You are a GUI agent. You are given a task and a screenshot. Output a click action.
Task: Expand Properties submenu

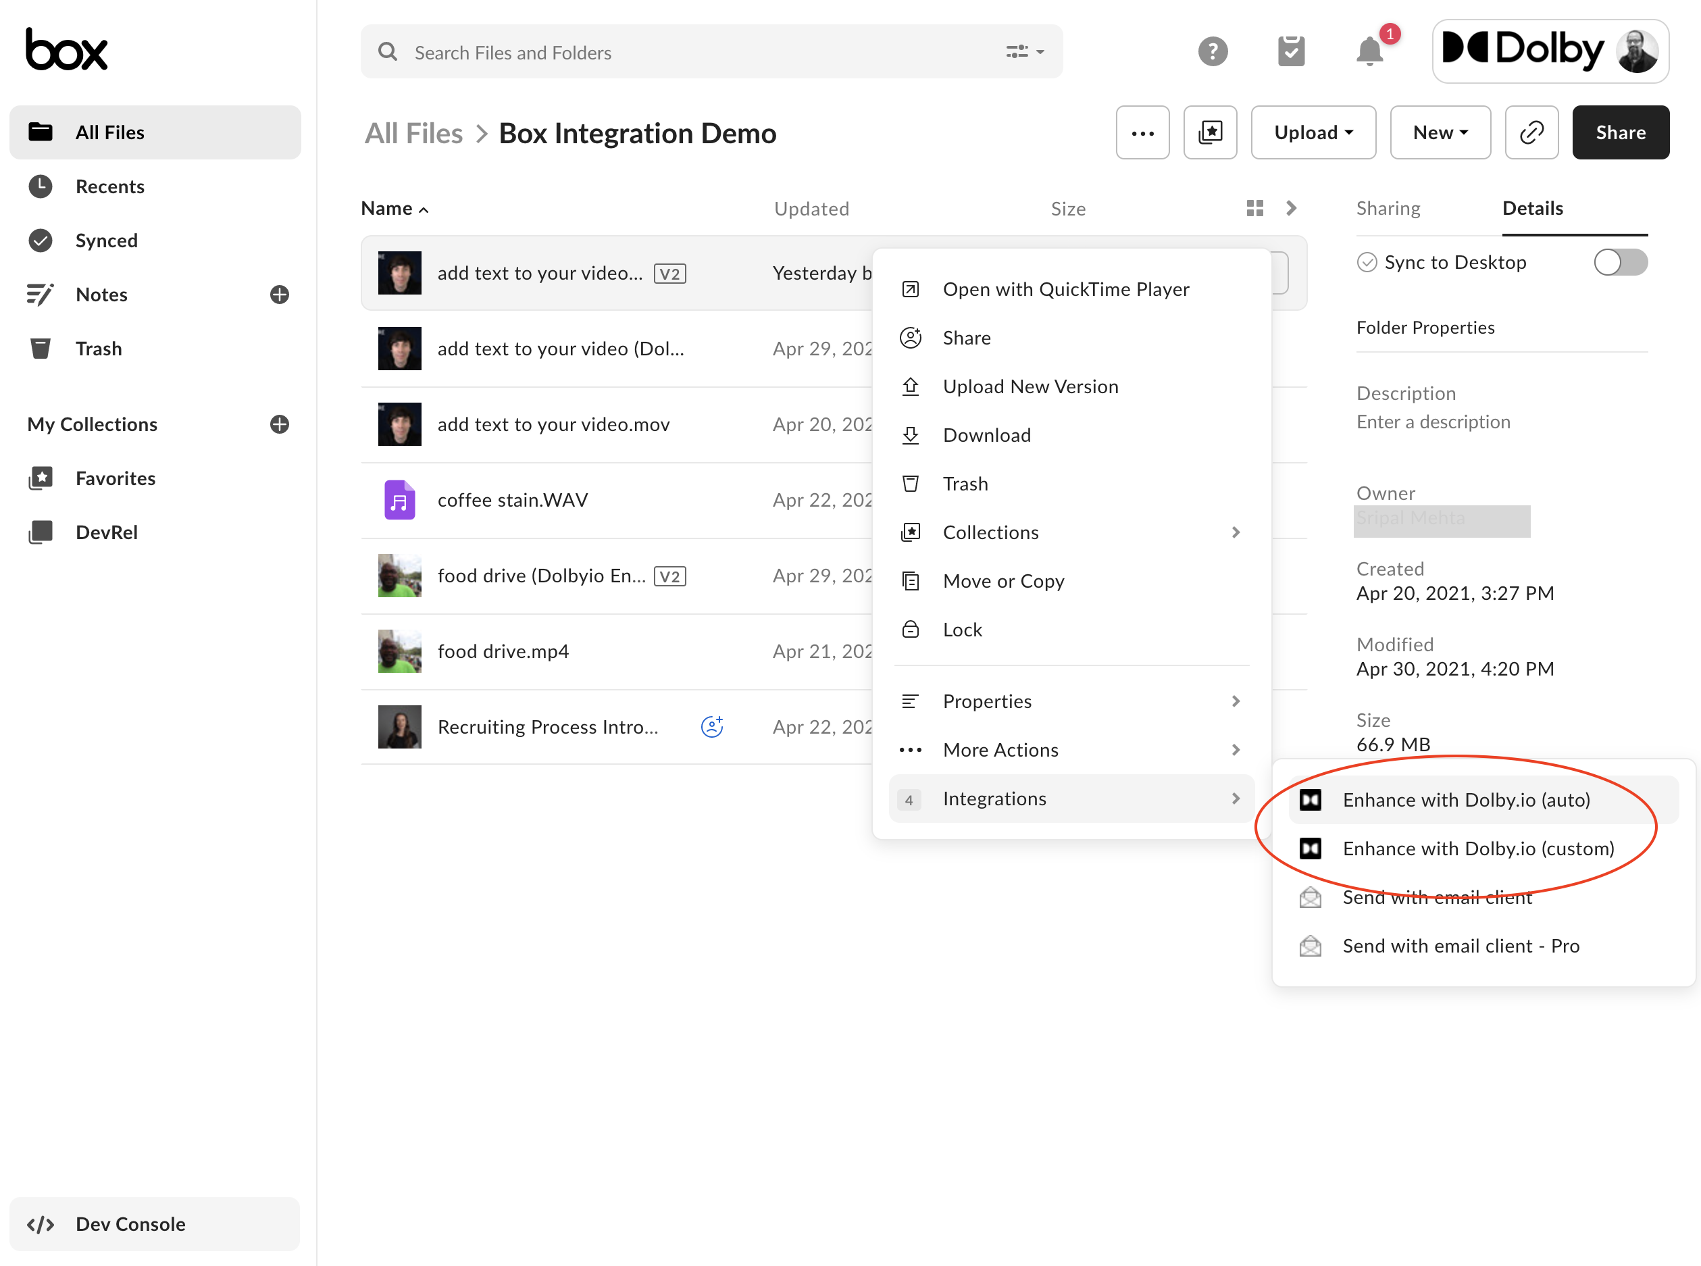tap(1071, 701)
